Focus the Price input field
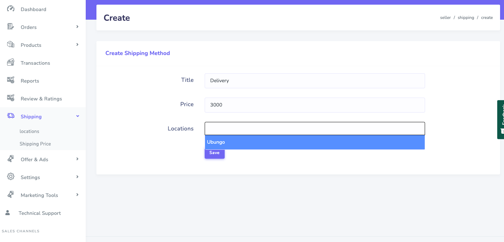This screenshot has height=242, width=504. point(314,105)
